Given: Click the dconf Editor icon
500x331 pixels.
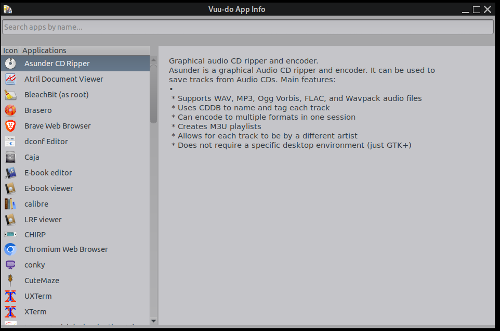Looking at the screenshot, I should [x=10, y=142].
